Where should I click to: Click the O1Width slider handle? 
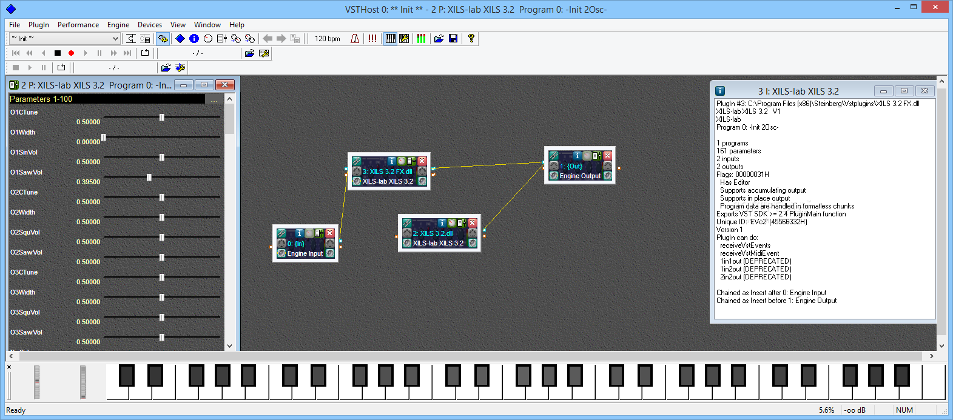coord(104,138)
